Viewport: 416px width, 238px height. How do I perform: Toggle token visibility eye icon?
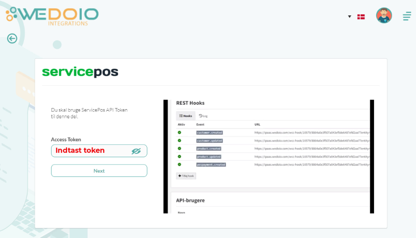point(136,151)
